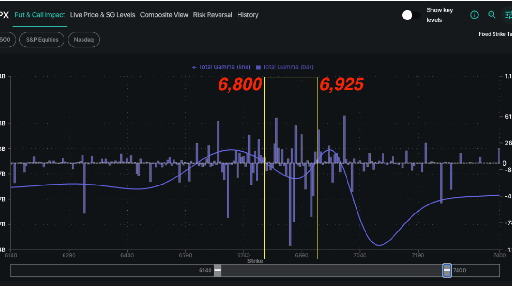Screen dimensions: 512x287
Task: Open the S&P Equities selector
Action: 42,39
